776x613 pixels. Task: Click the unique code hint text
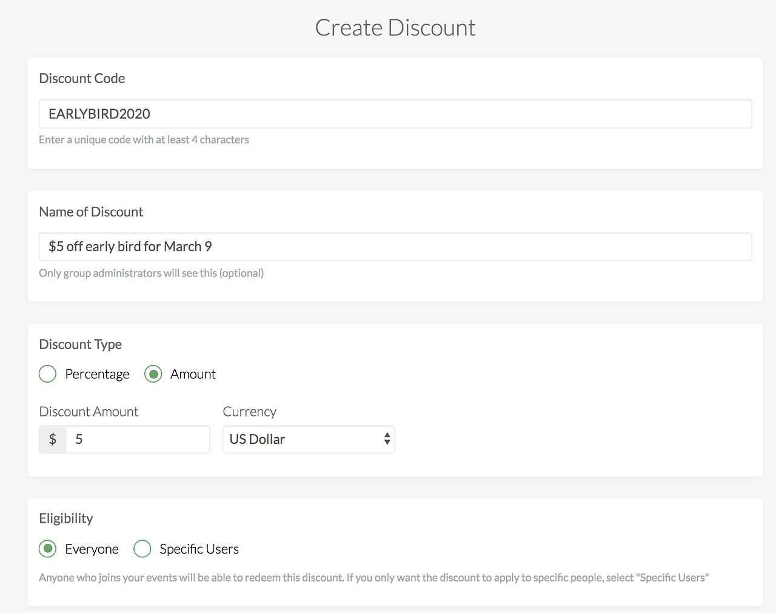(x=144, y=139)
